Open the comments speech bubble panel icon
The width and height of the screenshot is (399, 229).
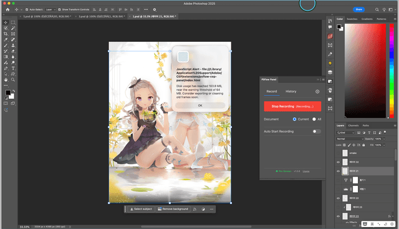point(330,27)
